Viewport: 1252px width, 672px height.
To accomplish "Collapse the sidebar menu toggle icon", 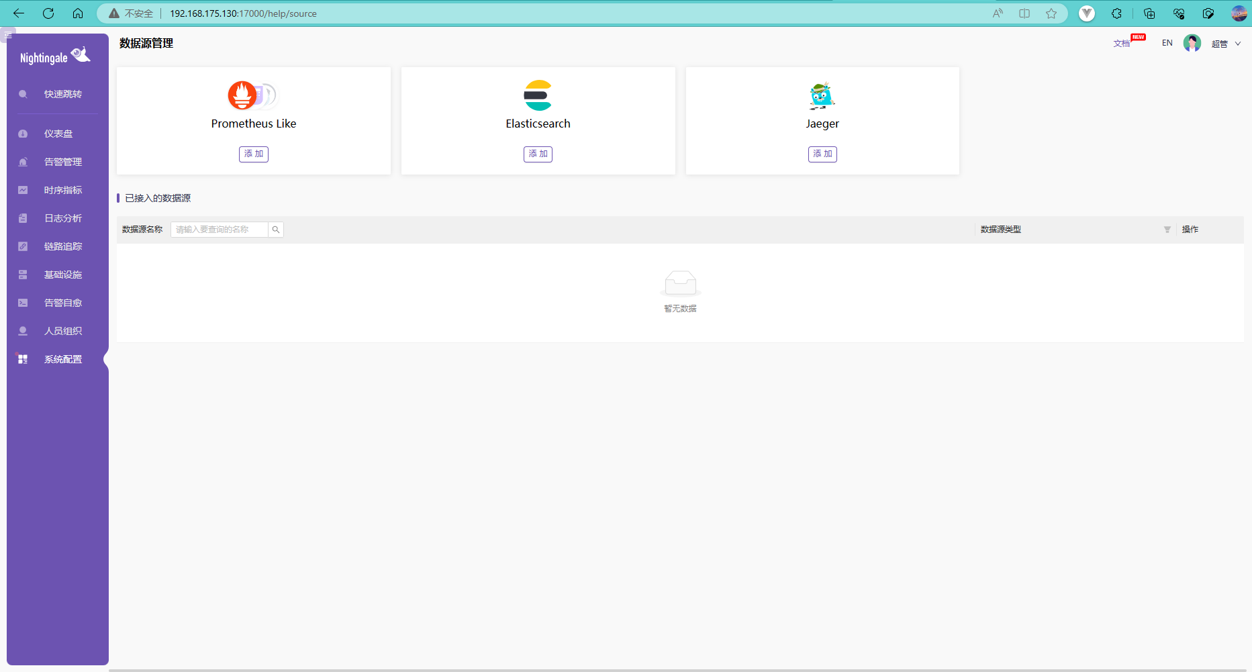I will (8, 35).
